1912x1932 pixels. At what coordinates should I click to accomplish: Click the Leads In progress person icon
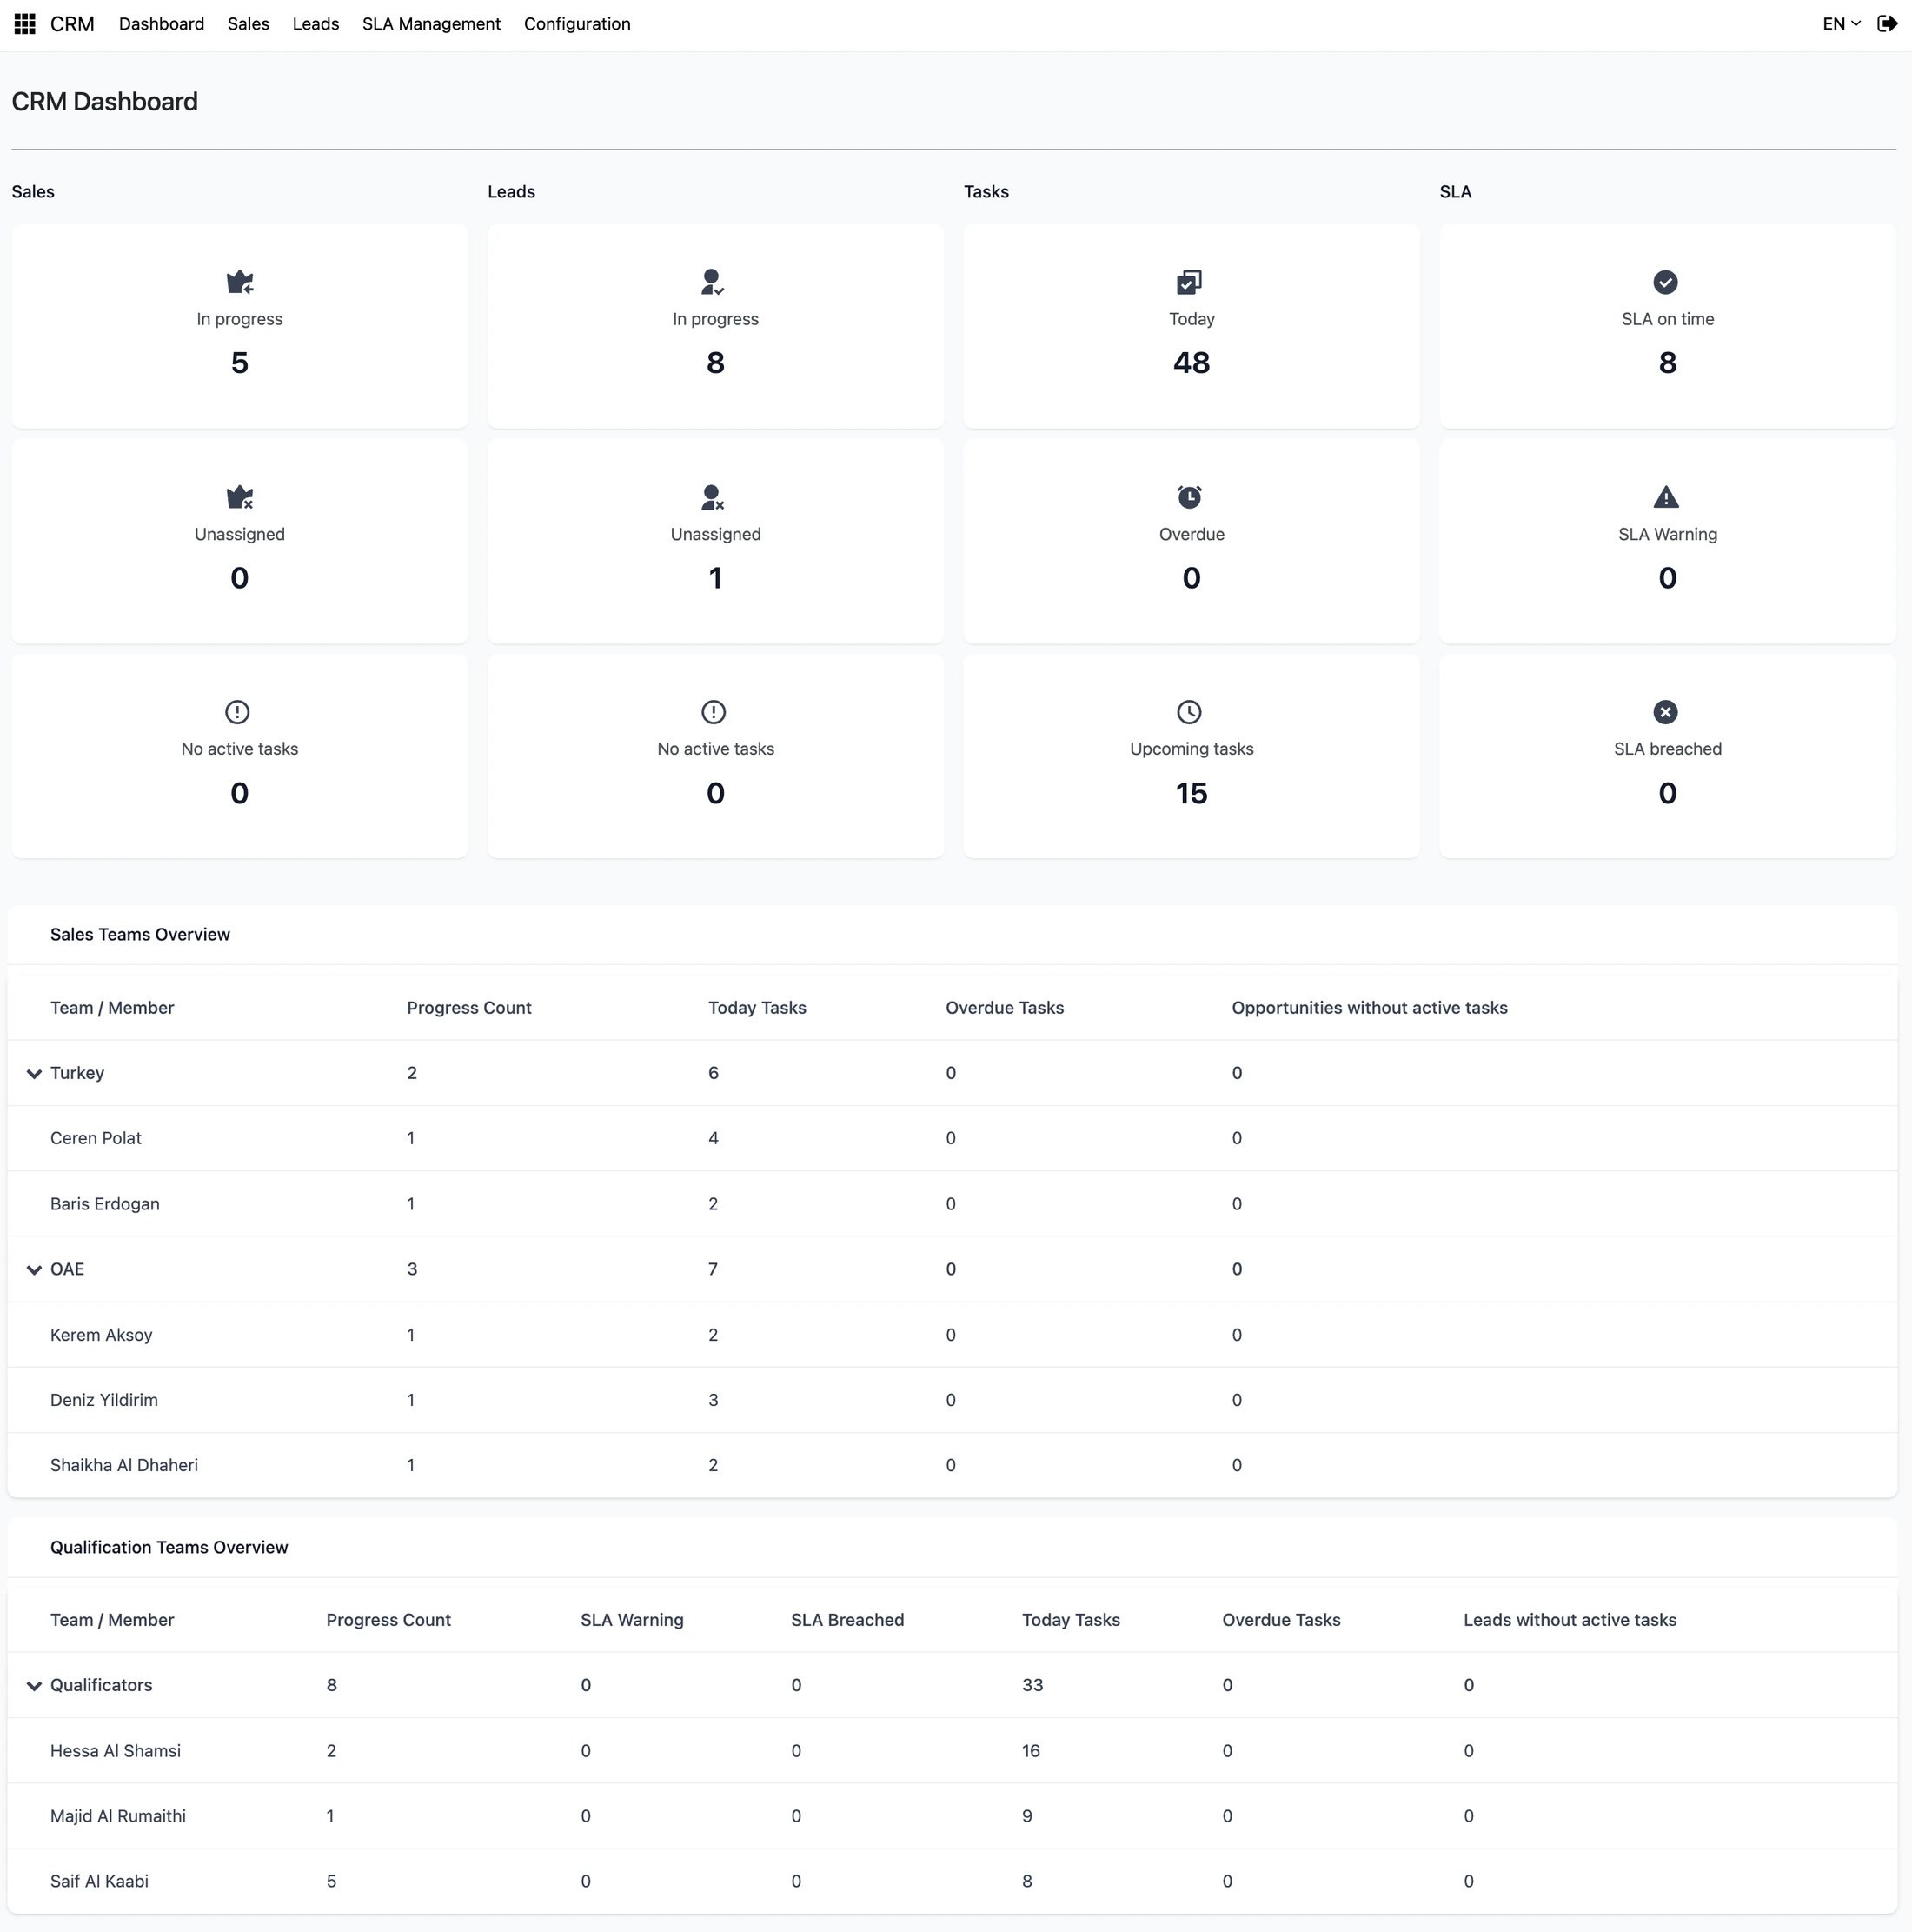tap(713, 282)
